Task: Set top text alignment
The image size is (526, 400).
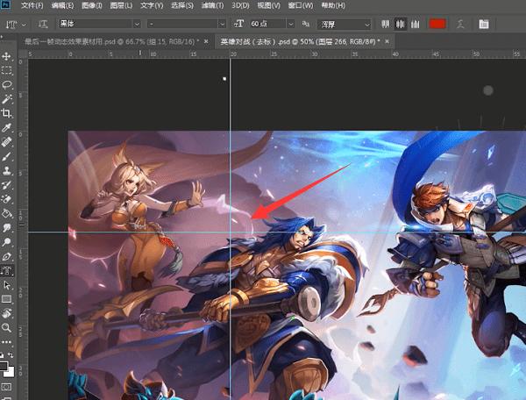Action: (386, 24)
